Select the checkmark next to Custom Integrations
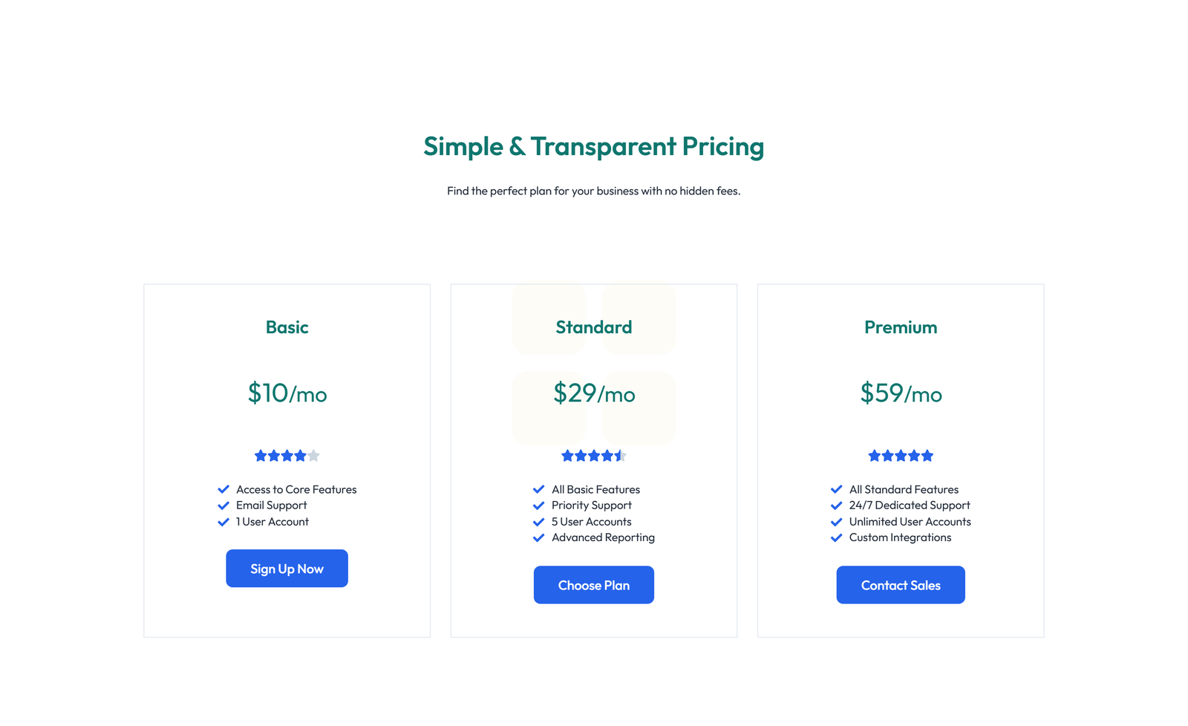 835,537
